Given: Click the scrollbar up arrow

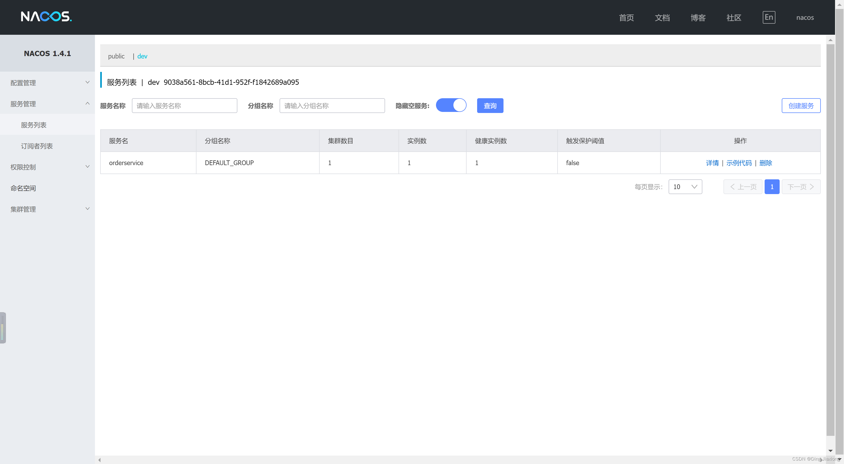Looking at the screenshot, I should (830, 40).
